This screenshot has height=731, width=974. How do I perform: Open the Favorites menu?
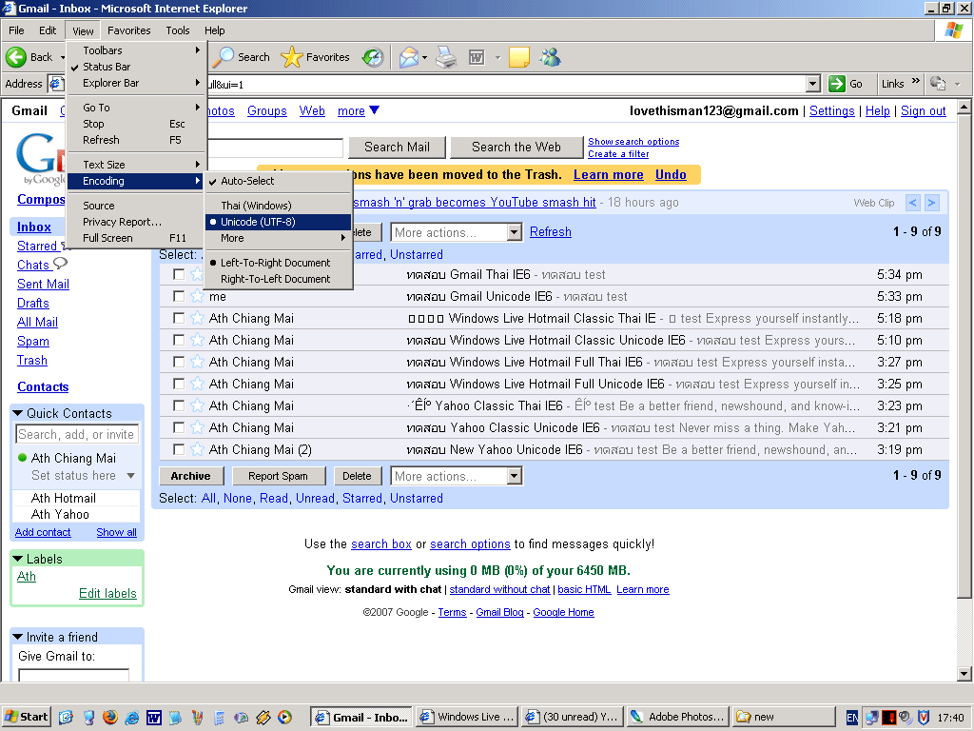[x=128, y=30]
